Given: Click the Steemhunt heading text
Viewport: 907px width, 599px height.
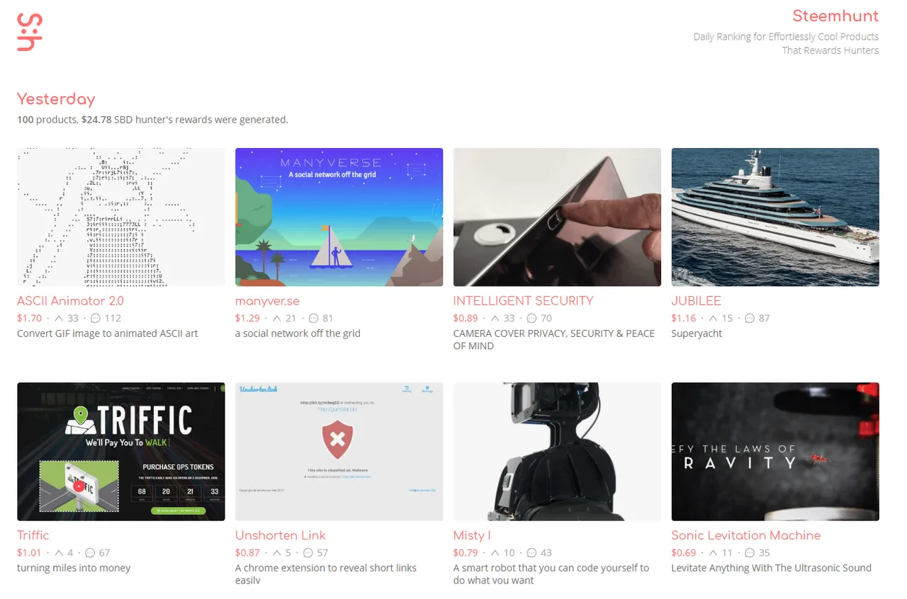Looking at the screenshot, I should (x=835, y=16).
